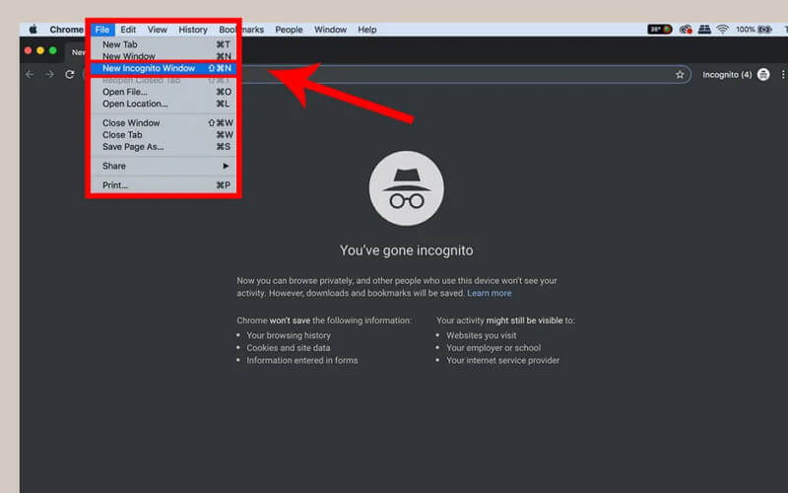The image size is (788, 493).
Task: Click the green full-screen window button
Action: coord(53,50)
